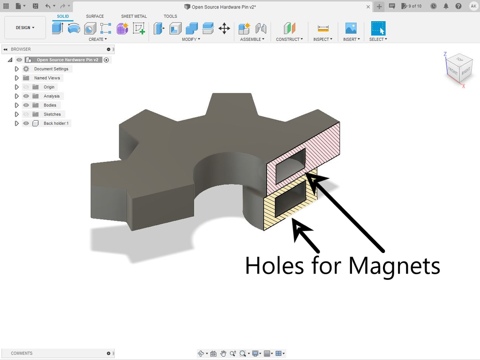This screenshot has width=480, height=360.
Task: Open the Modify dropdown menu
Action: (191, 39)
